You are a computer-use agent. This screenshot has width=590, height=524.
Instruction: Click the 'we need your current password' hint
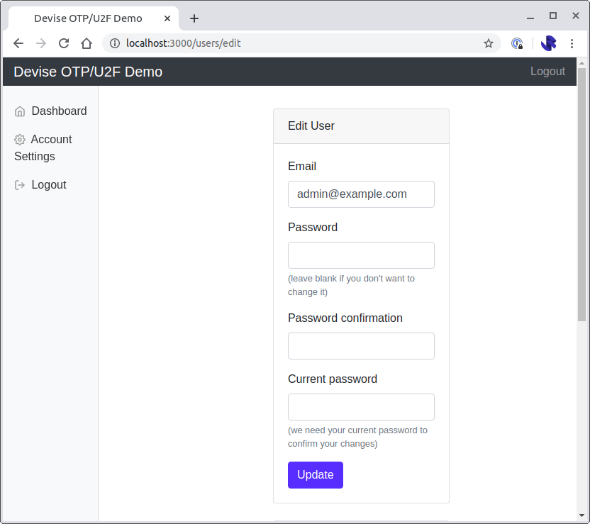[357, 437]
